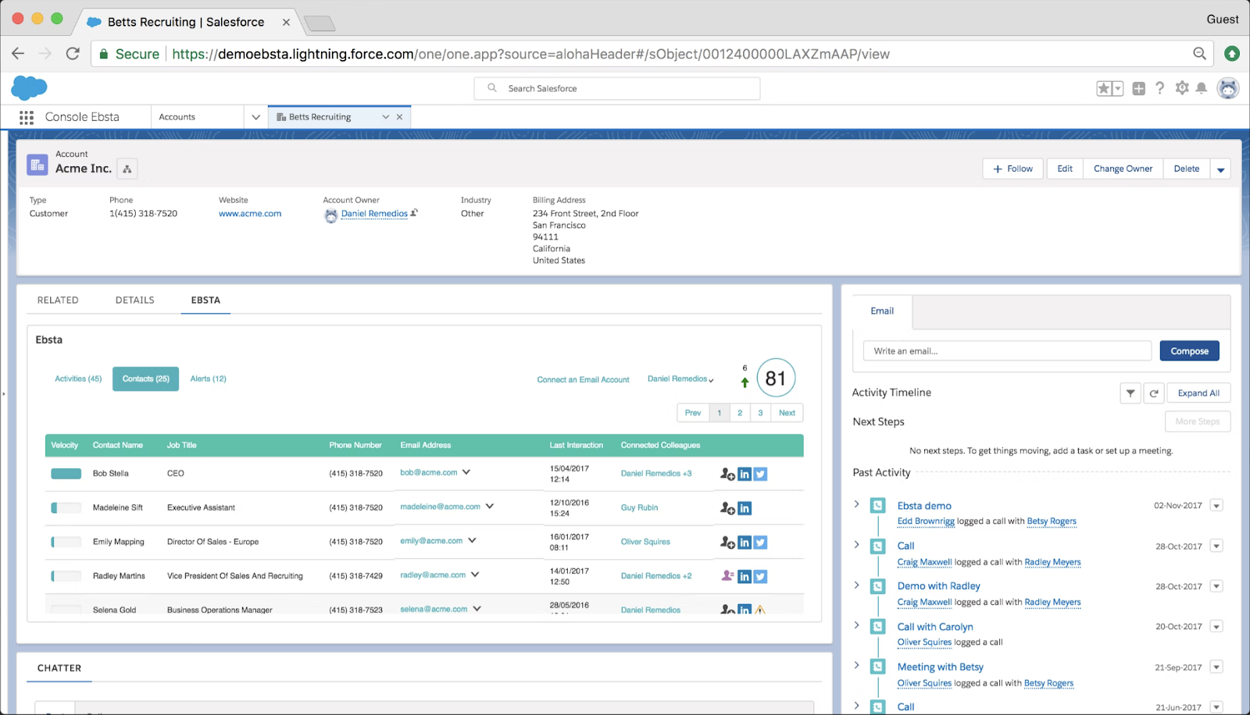The height and width of the screenshot is (715, 1250).
Task: Click the Activity Timeline filter funnel icon
Action: [1130, 393]
